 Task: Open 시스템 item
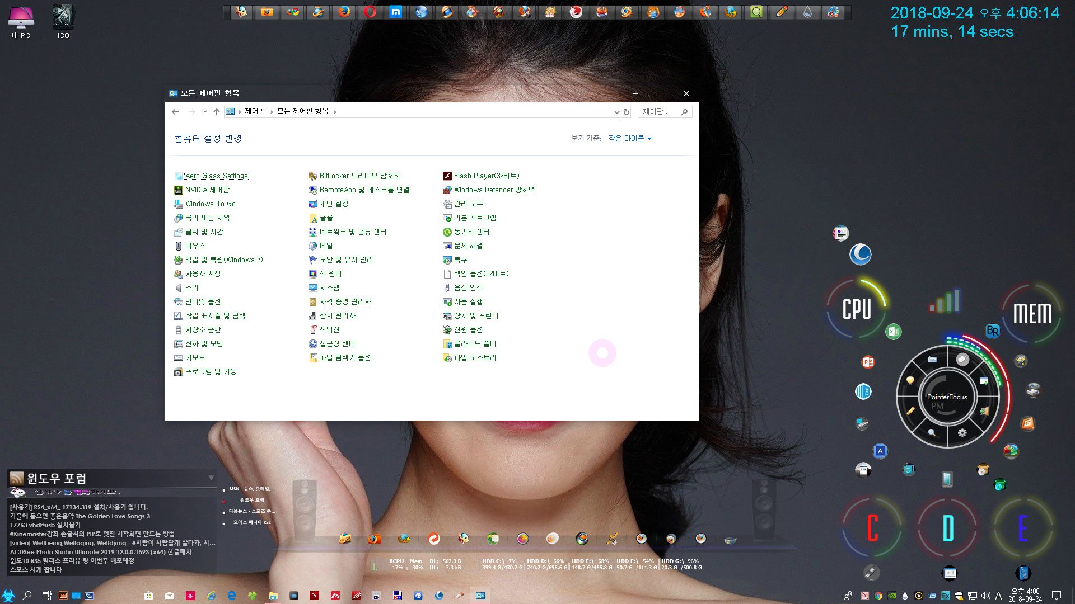[324, 287]
